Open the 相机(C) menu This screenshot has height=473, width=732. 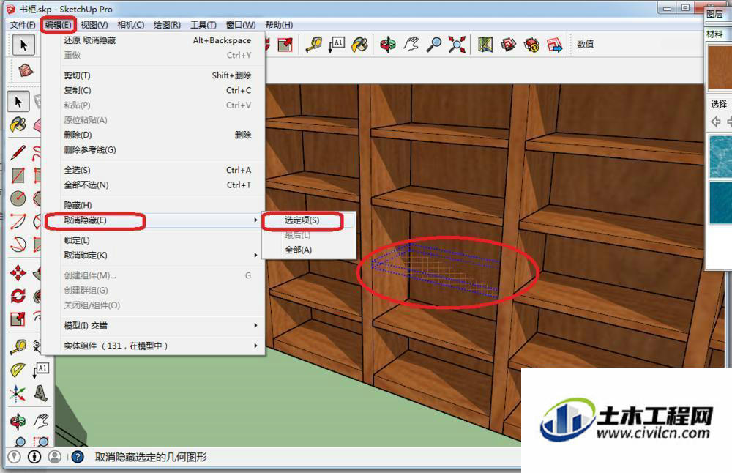click(x=131, y=25)
